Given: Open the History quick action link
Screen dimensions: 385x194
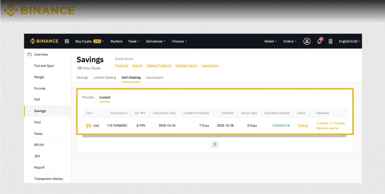Looking at the screenshot, I should coord(138,66).
